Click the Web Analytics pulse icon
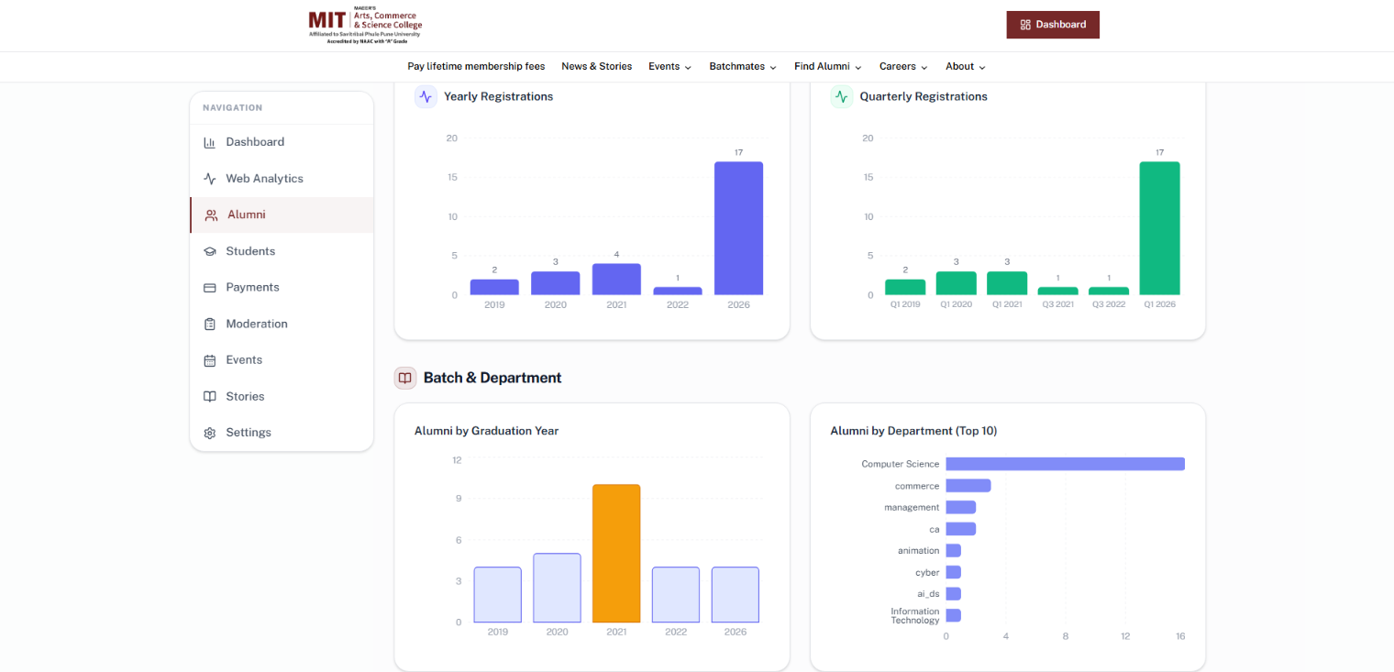 (209, 179)
